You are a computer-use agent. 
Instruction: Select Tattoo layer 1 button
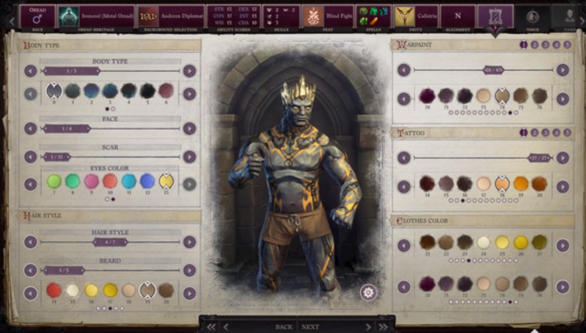524,133
